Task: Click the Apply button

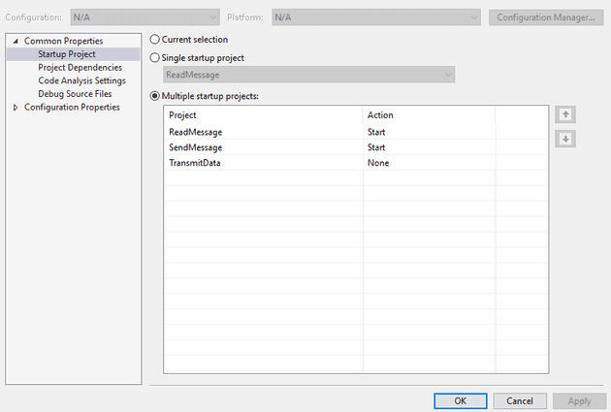Action: [x=579, y=400]
